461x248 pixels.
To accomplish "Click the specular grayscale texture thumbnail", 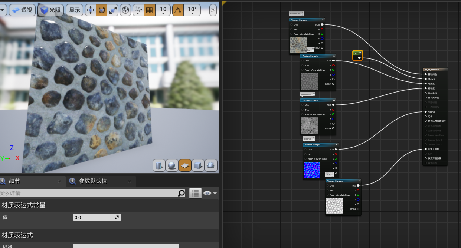I will click(309, 81).
